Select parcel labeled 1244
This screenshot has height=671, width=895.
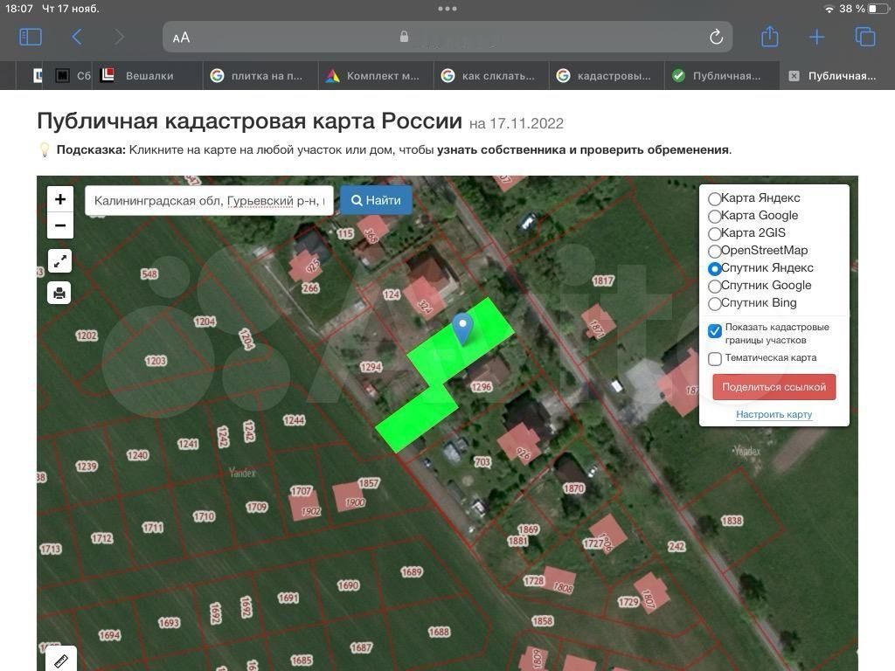pyautogui.click(x=294, y=420)
